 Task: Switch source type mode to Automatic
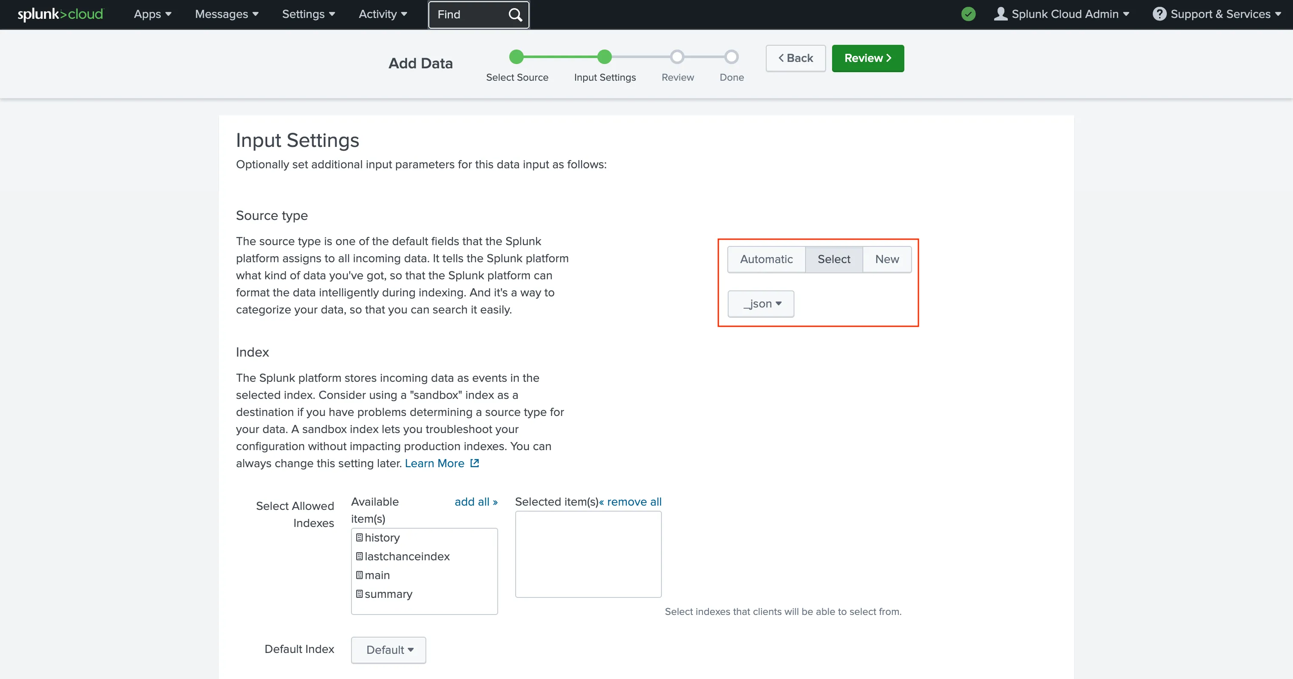click(x=766, y=259)
